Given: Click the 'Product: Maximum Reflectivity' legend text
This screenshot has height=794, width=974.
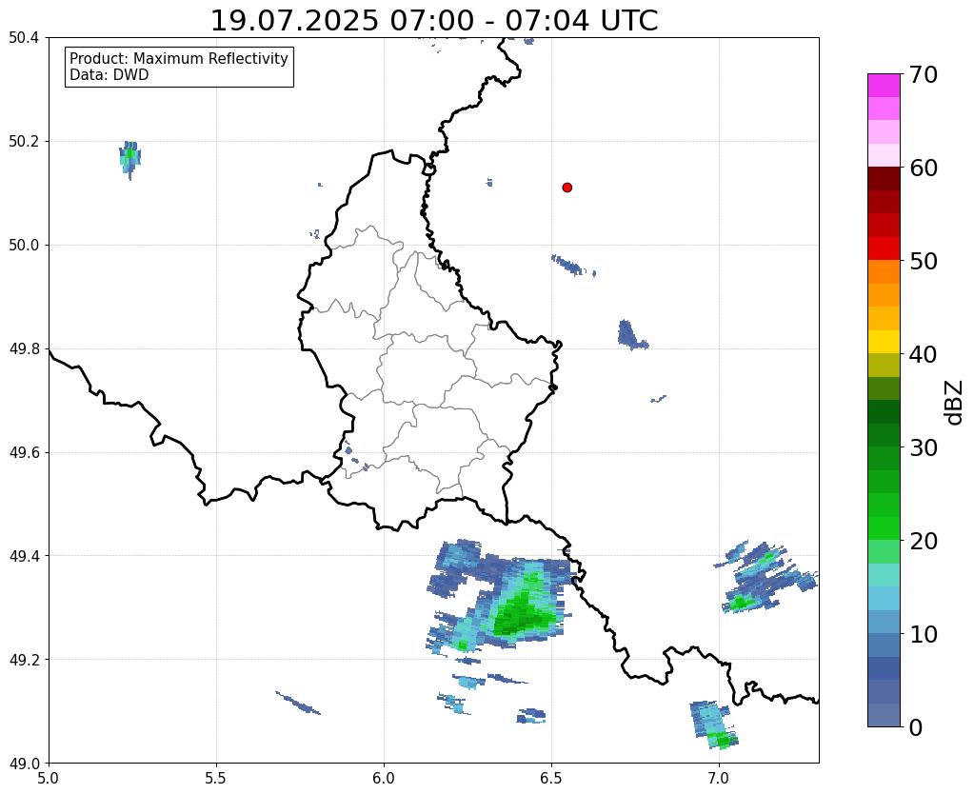Looking at the screenshot, I should click(x=179, y=58).
